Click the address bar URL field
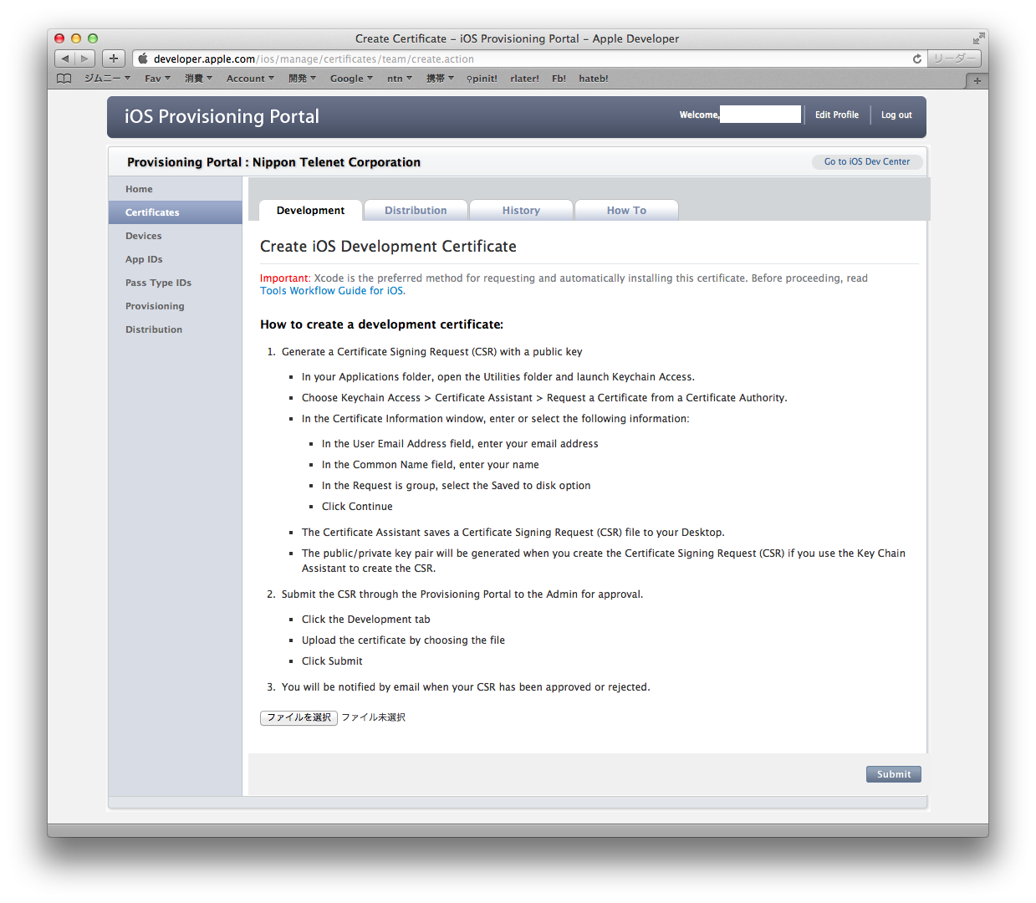Screen dimensions: 1036x903 528,59
